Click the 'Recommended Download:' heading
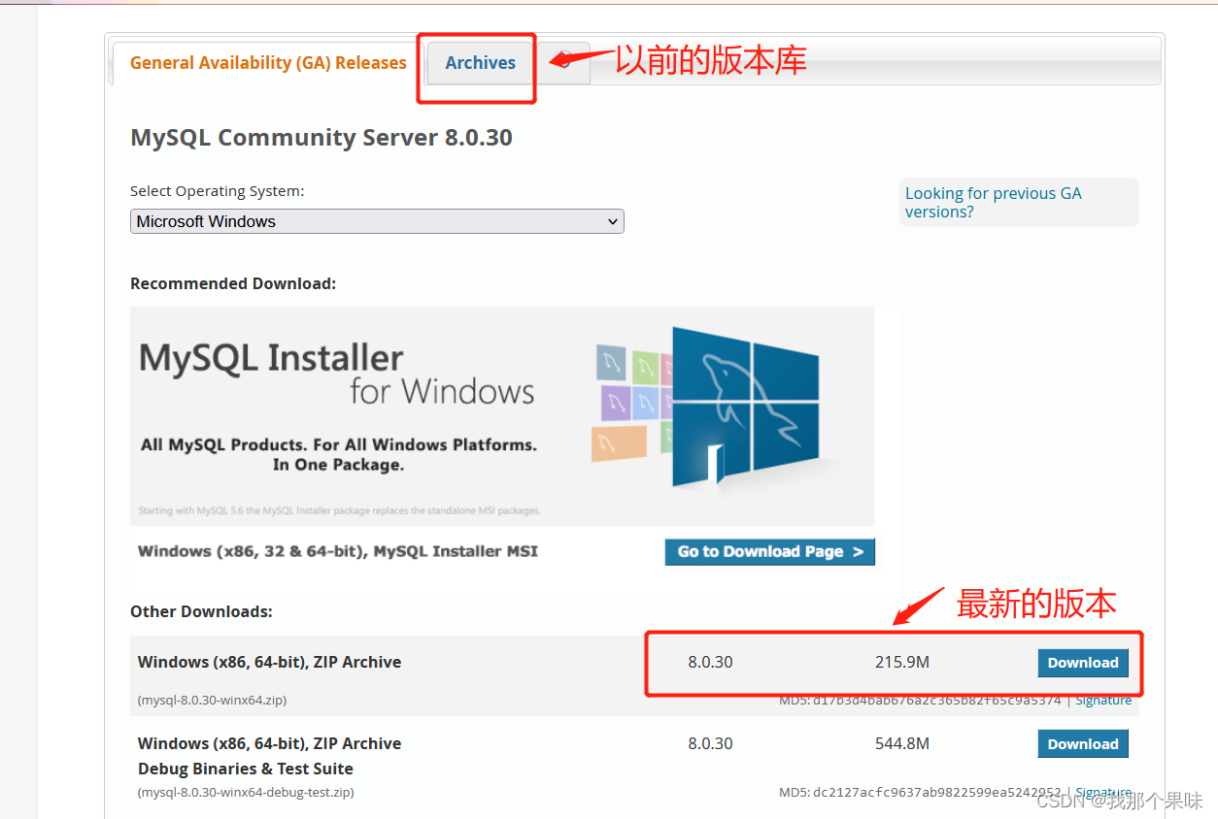1218x819 pixels. (x=233, y=283)
